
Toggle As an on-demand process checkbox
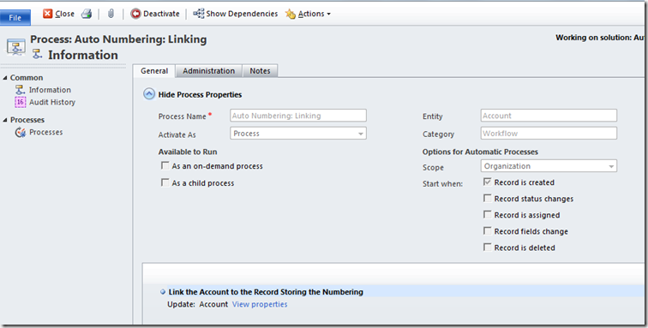165,165
